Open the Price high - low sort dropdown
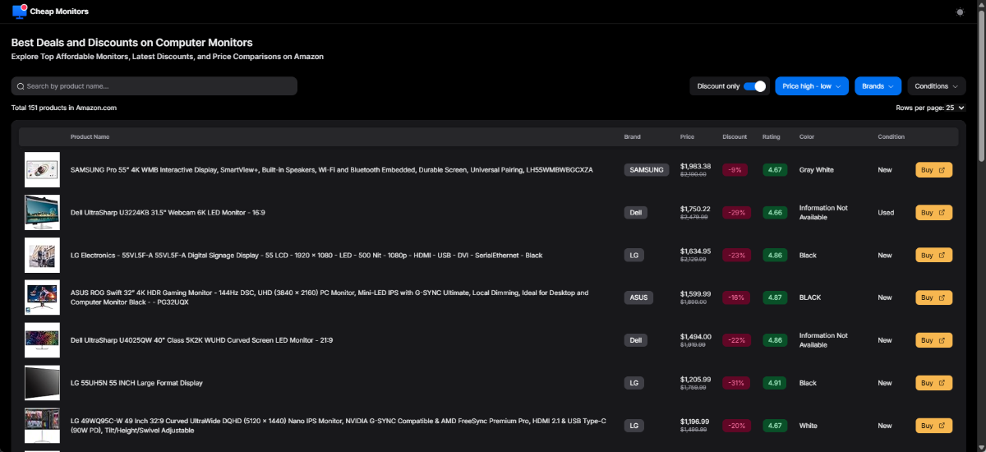Viewport: 986px width, 452px height. point(812,86)
